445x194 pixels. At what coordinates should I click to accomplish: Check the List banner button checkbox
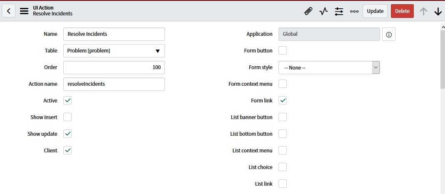(x=283, y=117)
